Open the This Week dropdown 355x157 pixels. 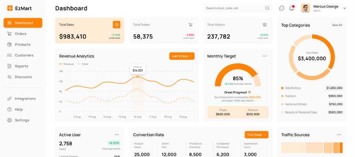(x=256, y=135)
